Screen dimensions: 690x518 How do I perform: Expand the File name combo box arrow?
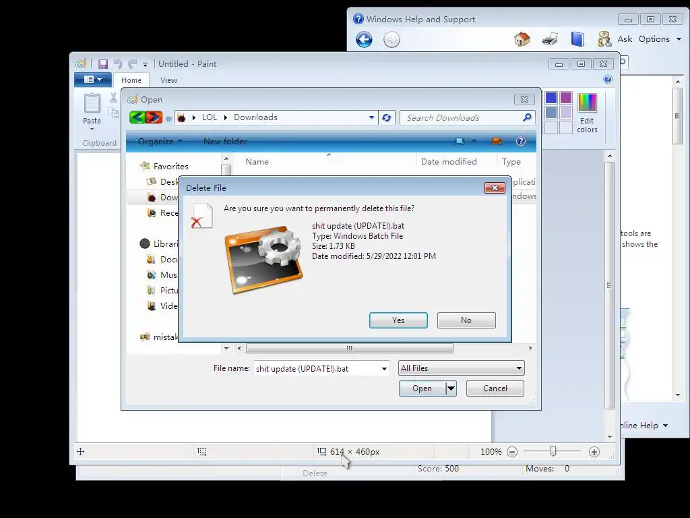pos(384,369)
